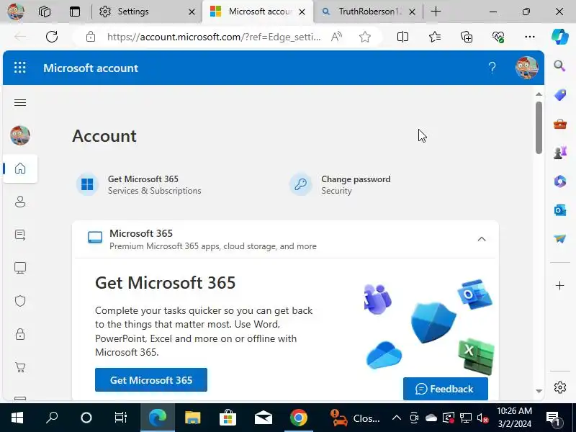Open Services & subscriptions sidebar icon
This screenshot has width=576, height=432.
[20, 235]
